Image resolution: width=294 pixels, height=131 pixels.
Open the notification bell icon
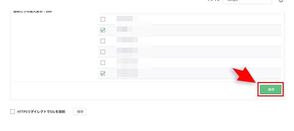click(280, 1)
